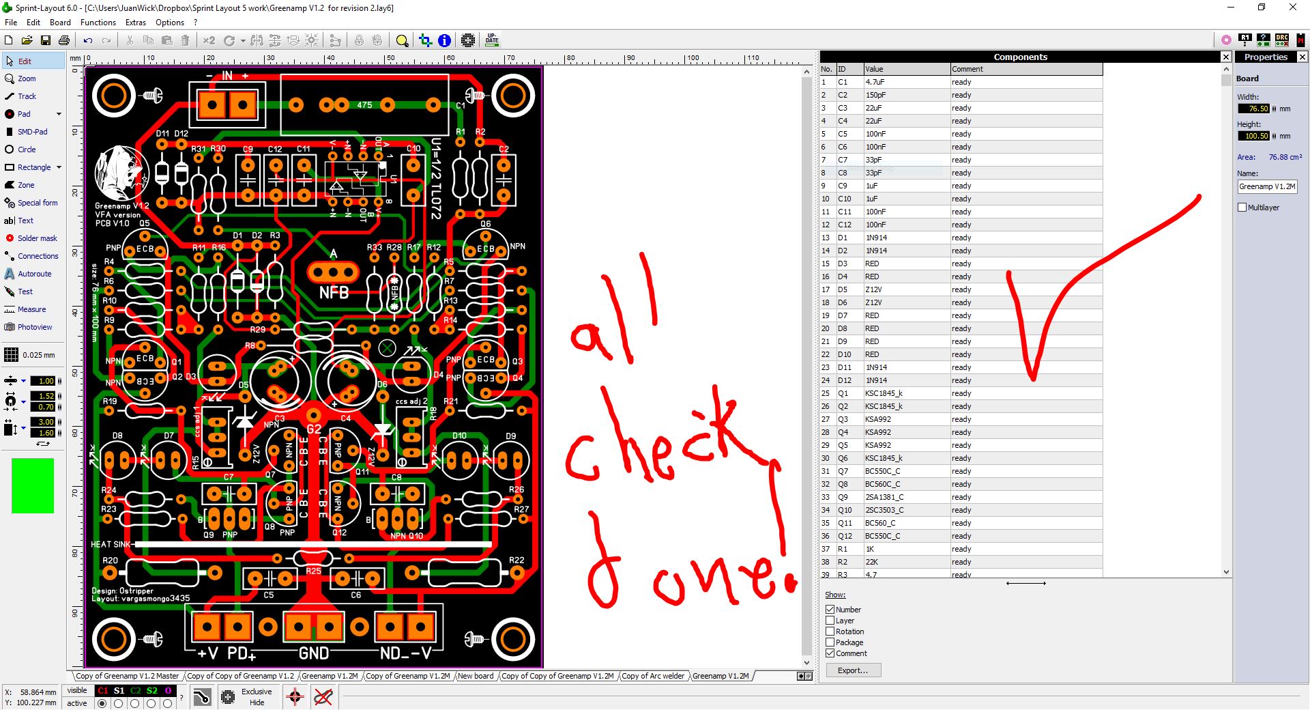Close the Components panel

[1226, 57]
